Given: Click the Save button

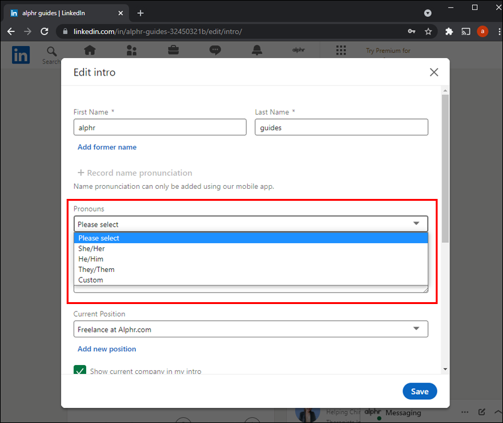Looking at the screenshot, I should [419, 392].
